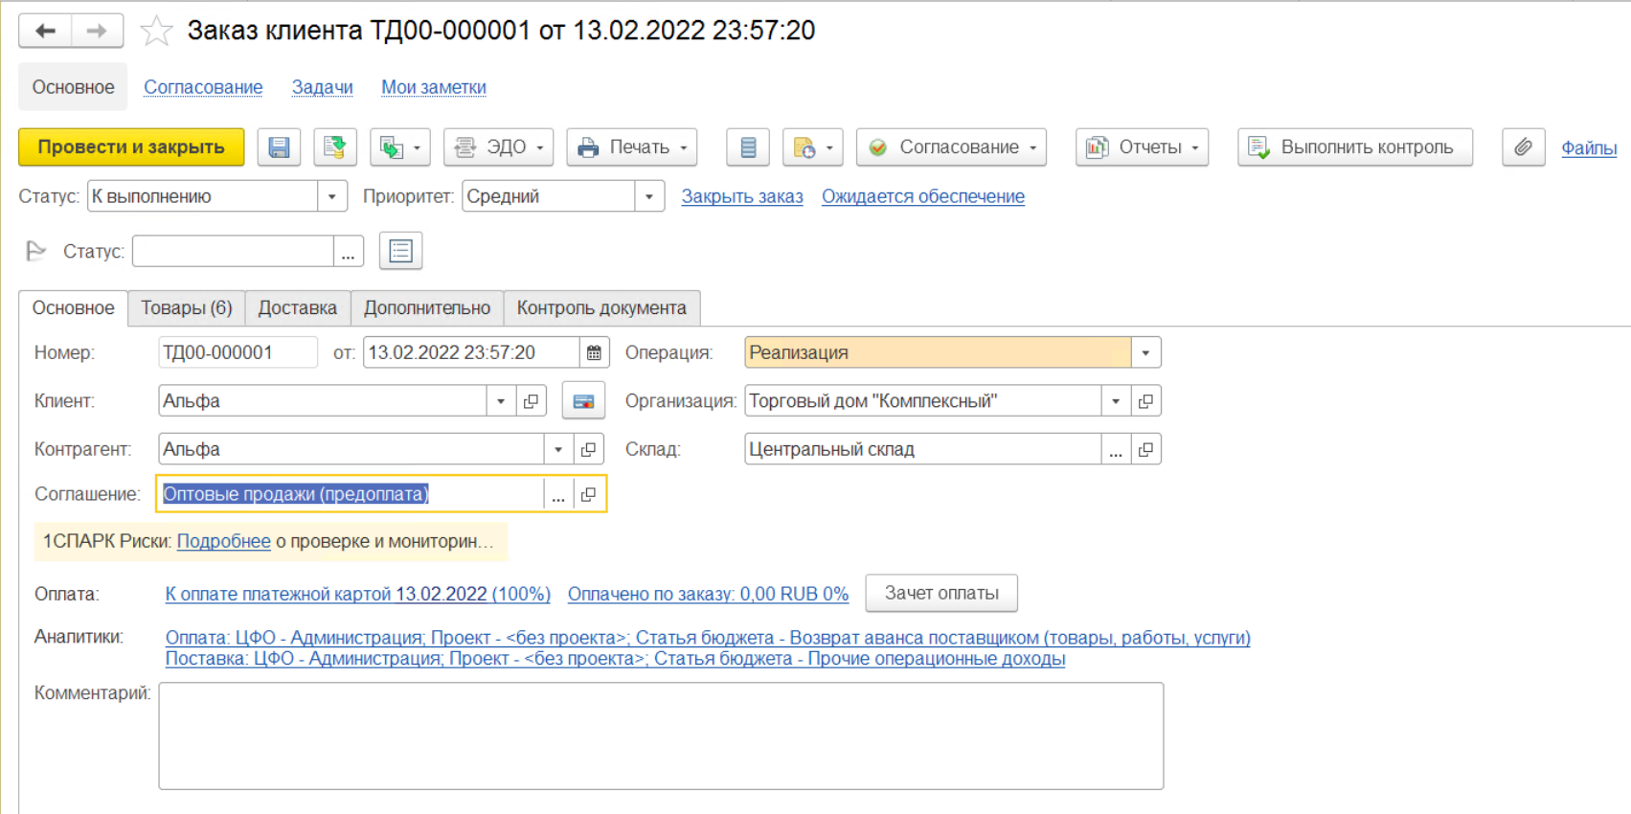Open the calendar date picker icon
This screenshot has height=814, width=1631.
click(x=594, y=352)
